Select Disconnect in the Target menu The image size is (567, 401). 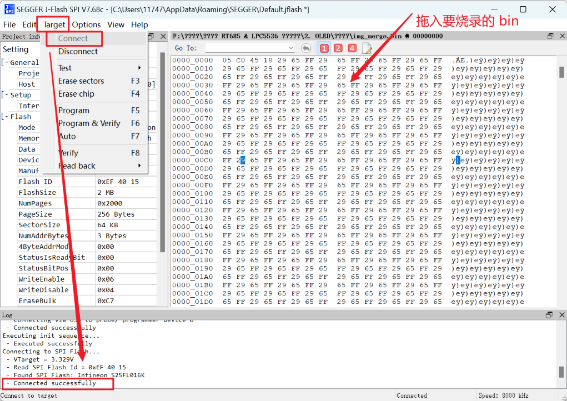tap(77, 51)
